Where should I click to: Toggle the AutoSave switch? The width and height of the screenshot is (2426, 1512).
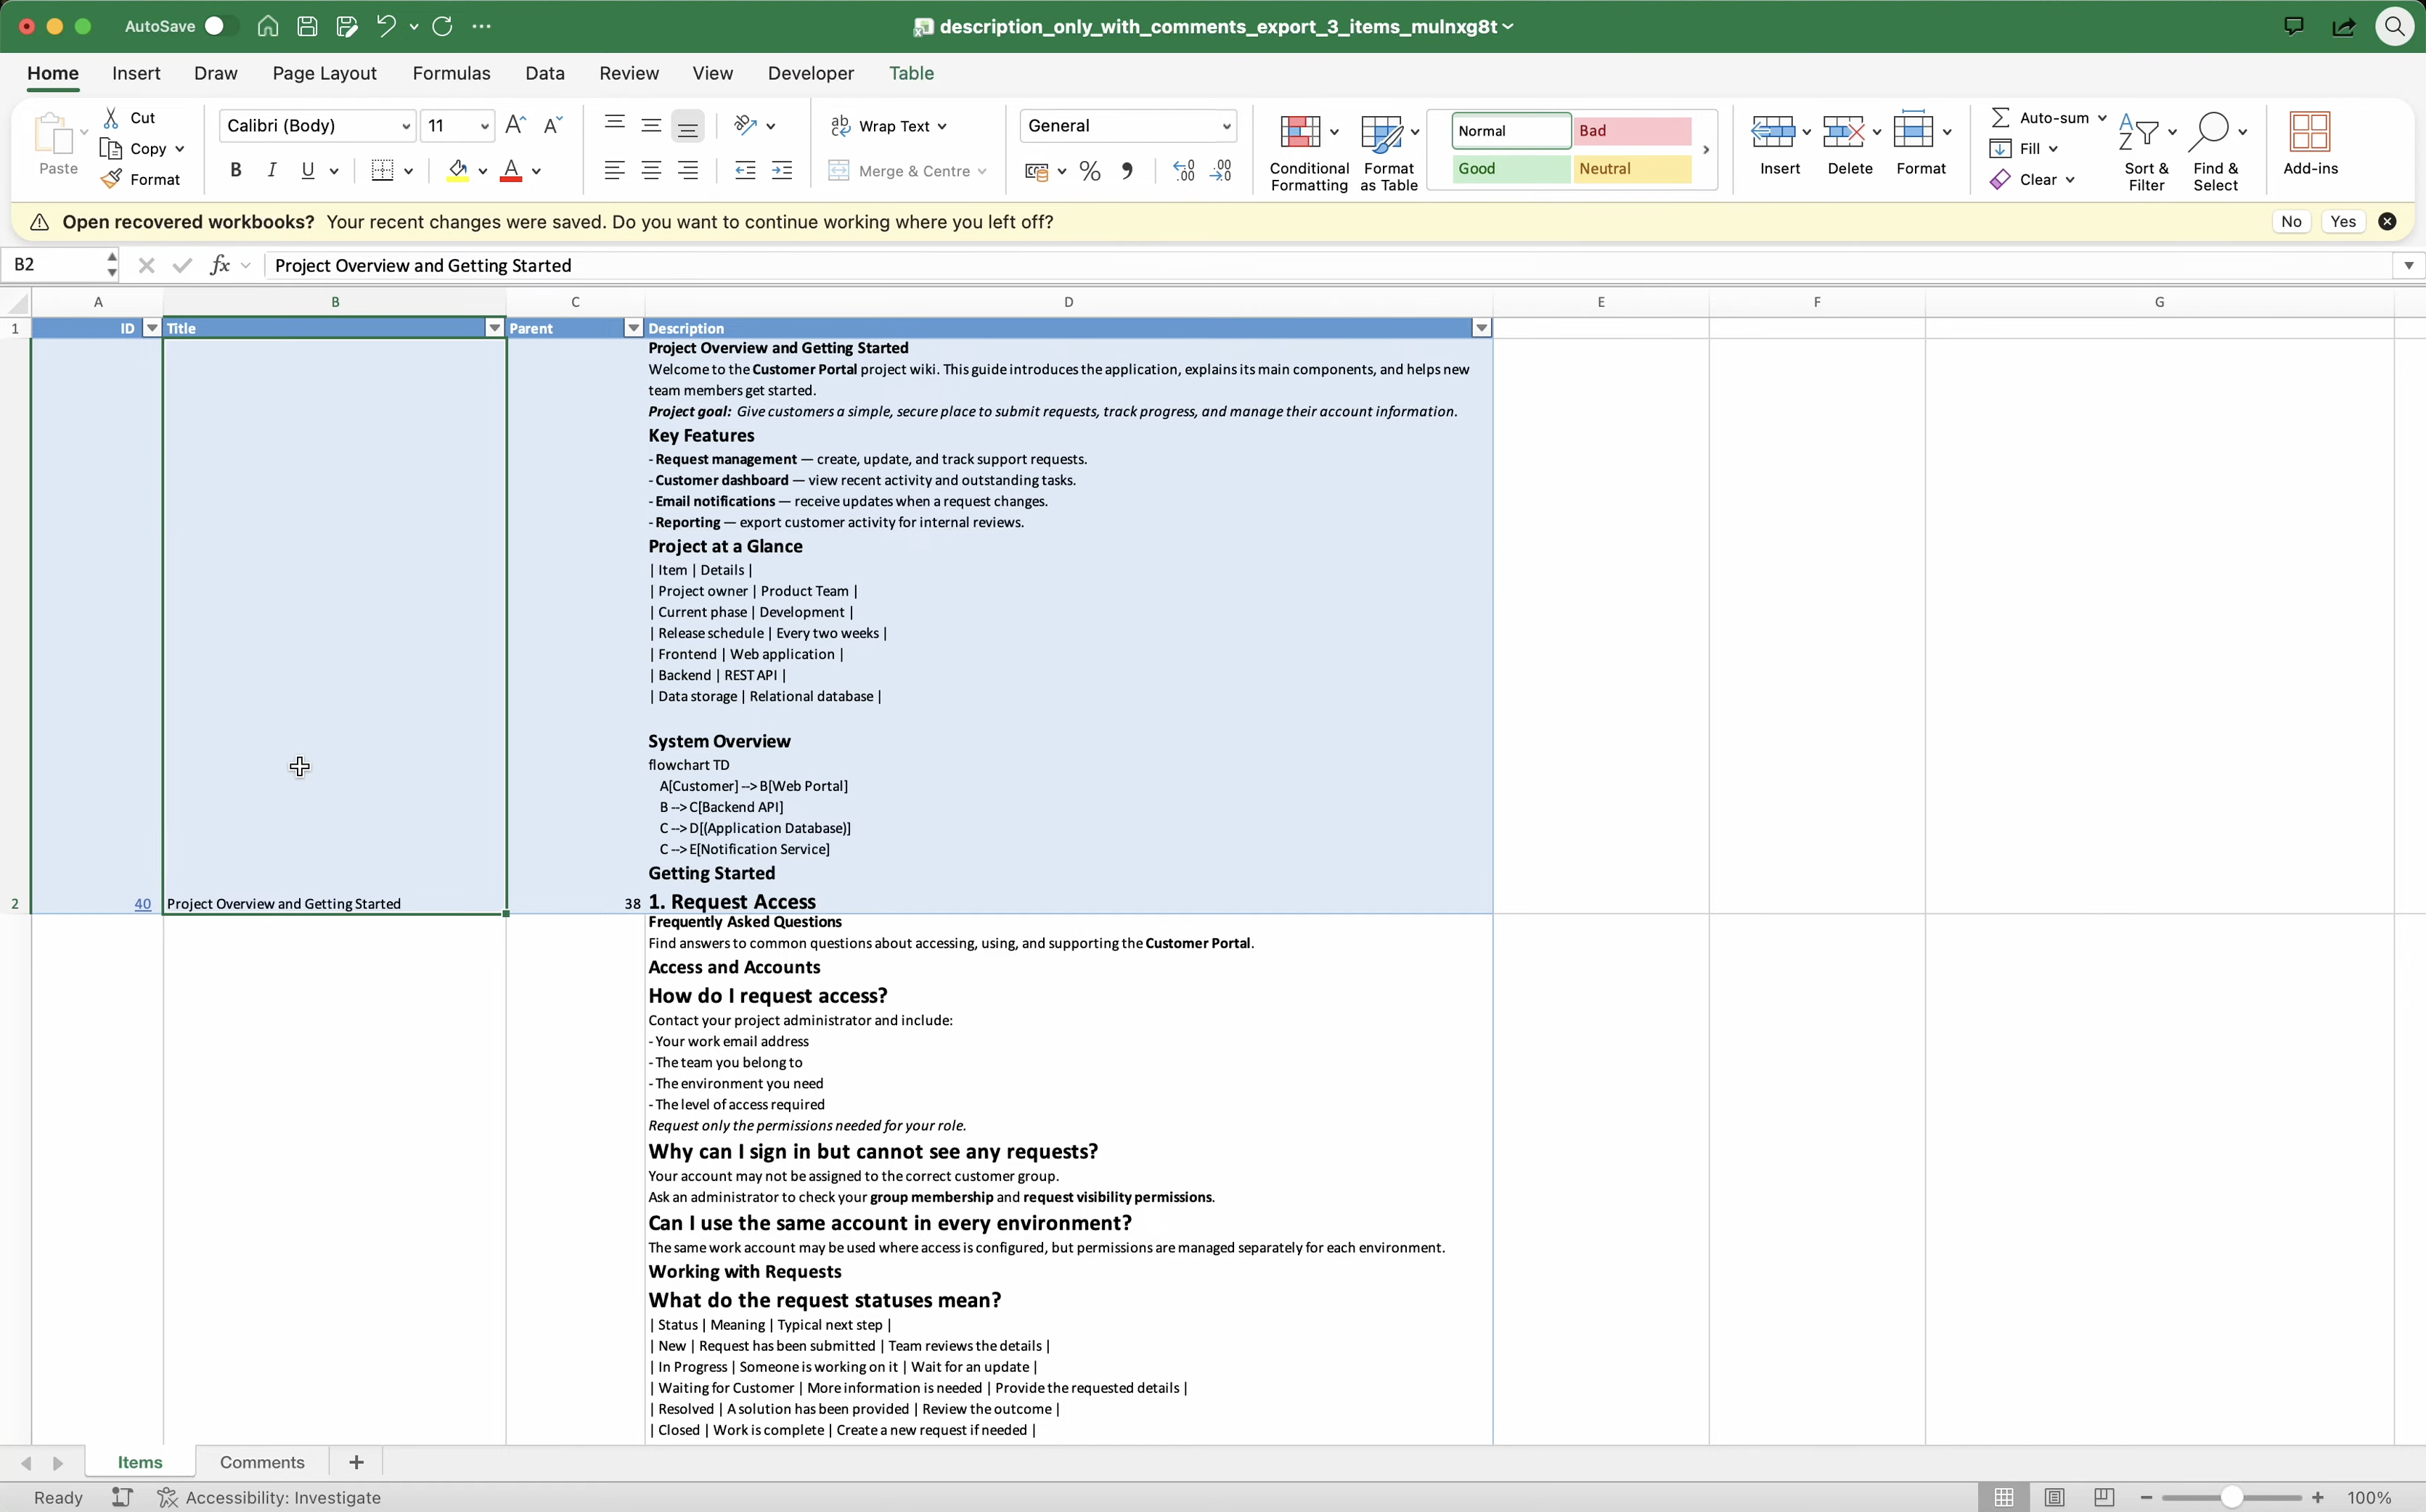(x=221, y=26)
